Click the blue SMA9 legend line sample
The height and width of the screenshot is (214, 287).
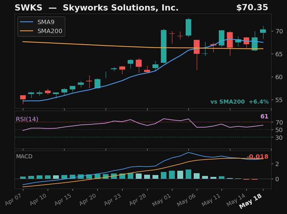(x=26, y=22)
